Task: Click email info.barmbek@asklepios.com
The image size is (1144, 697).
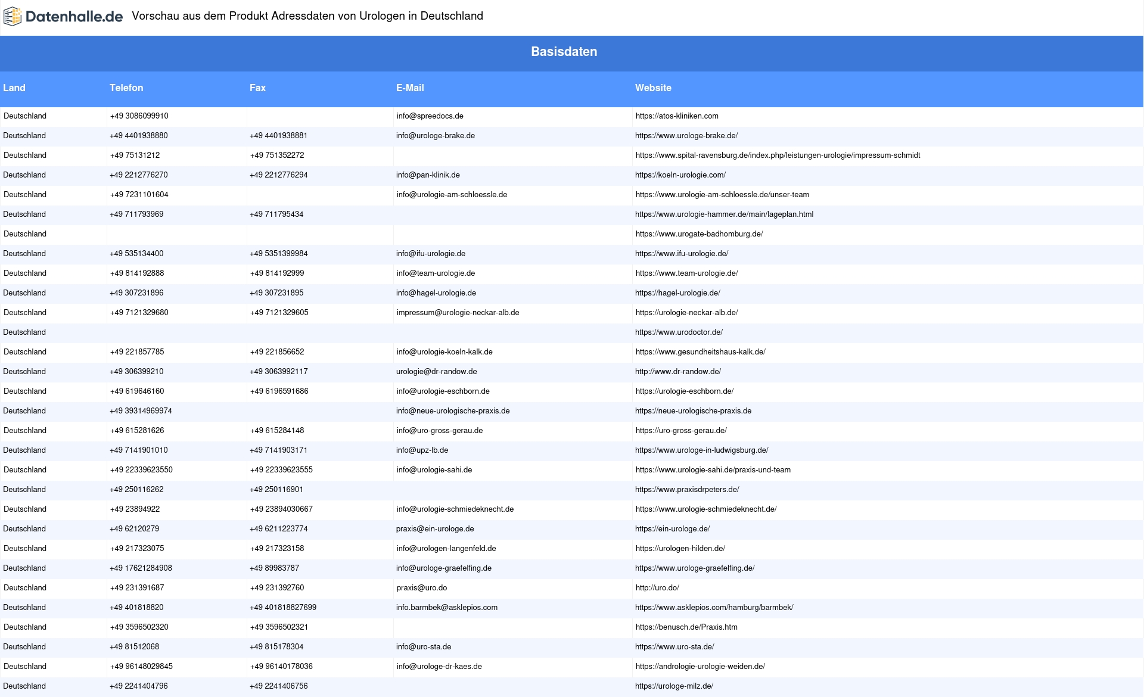Action: click(447, 608)
